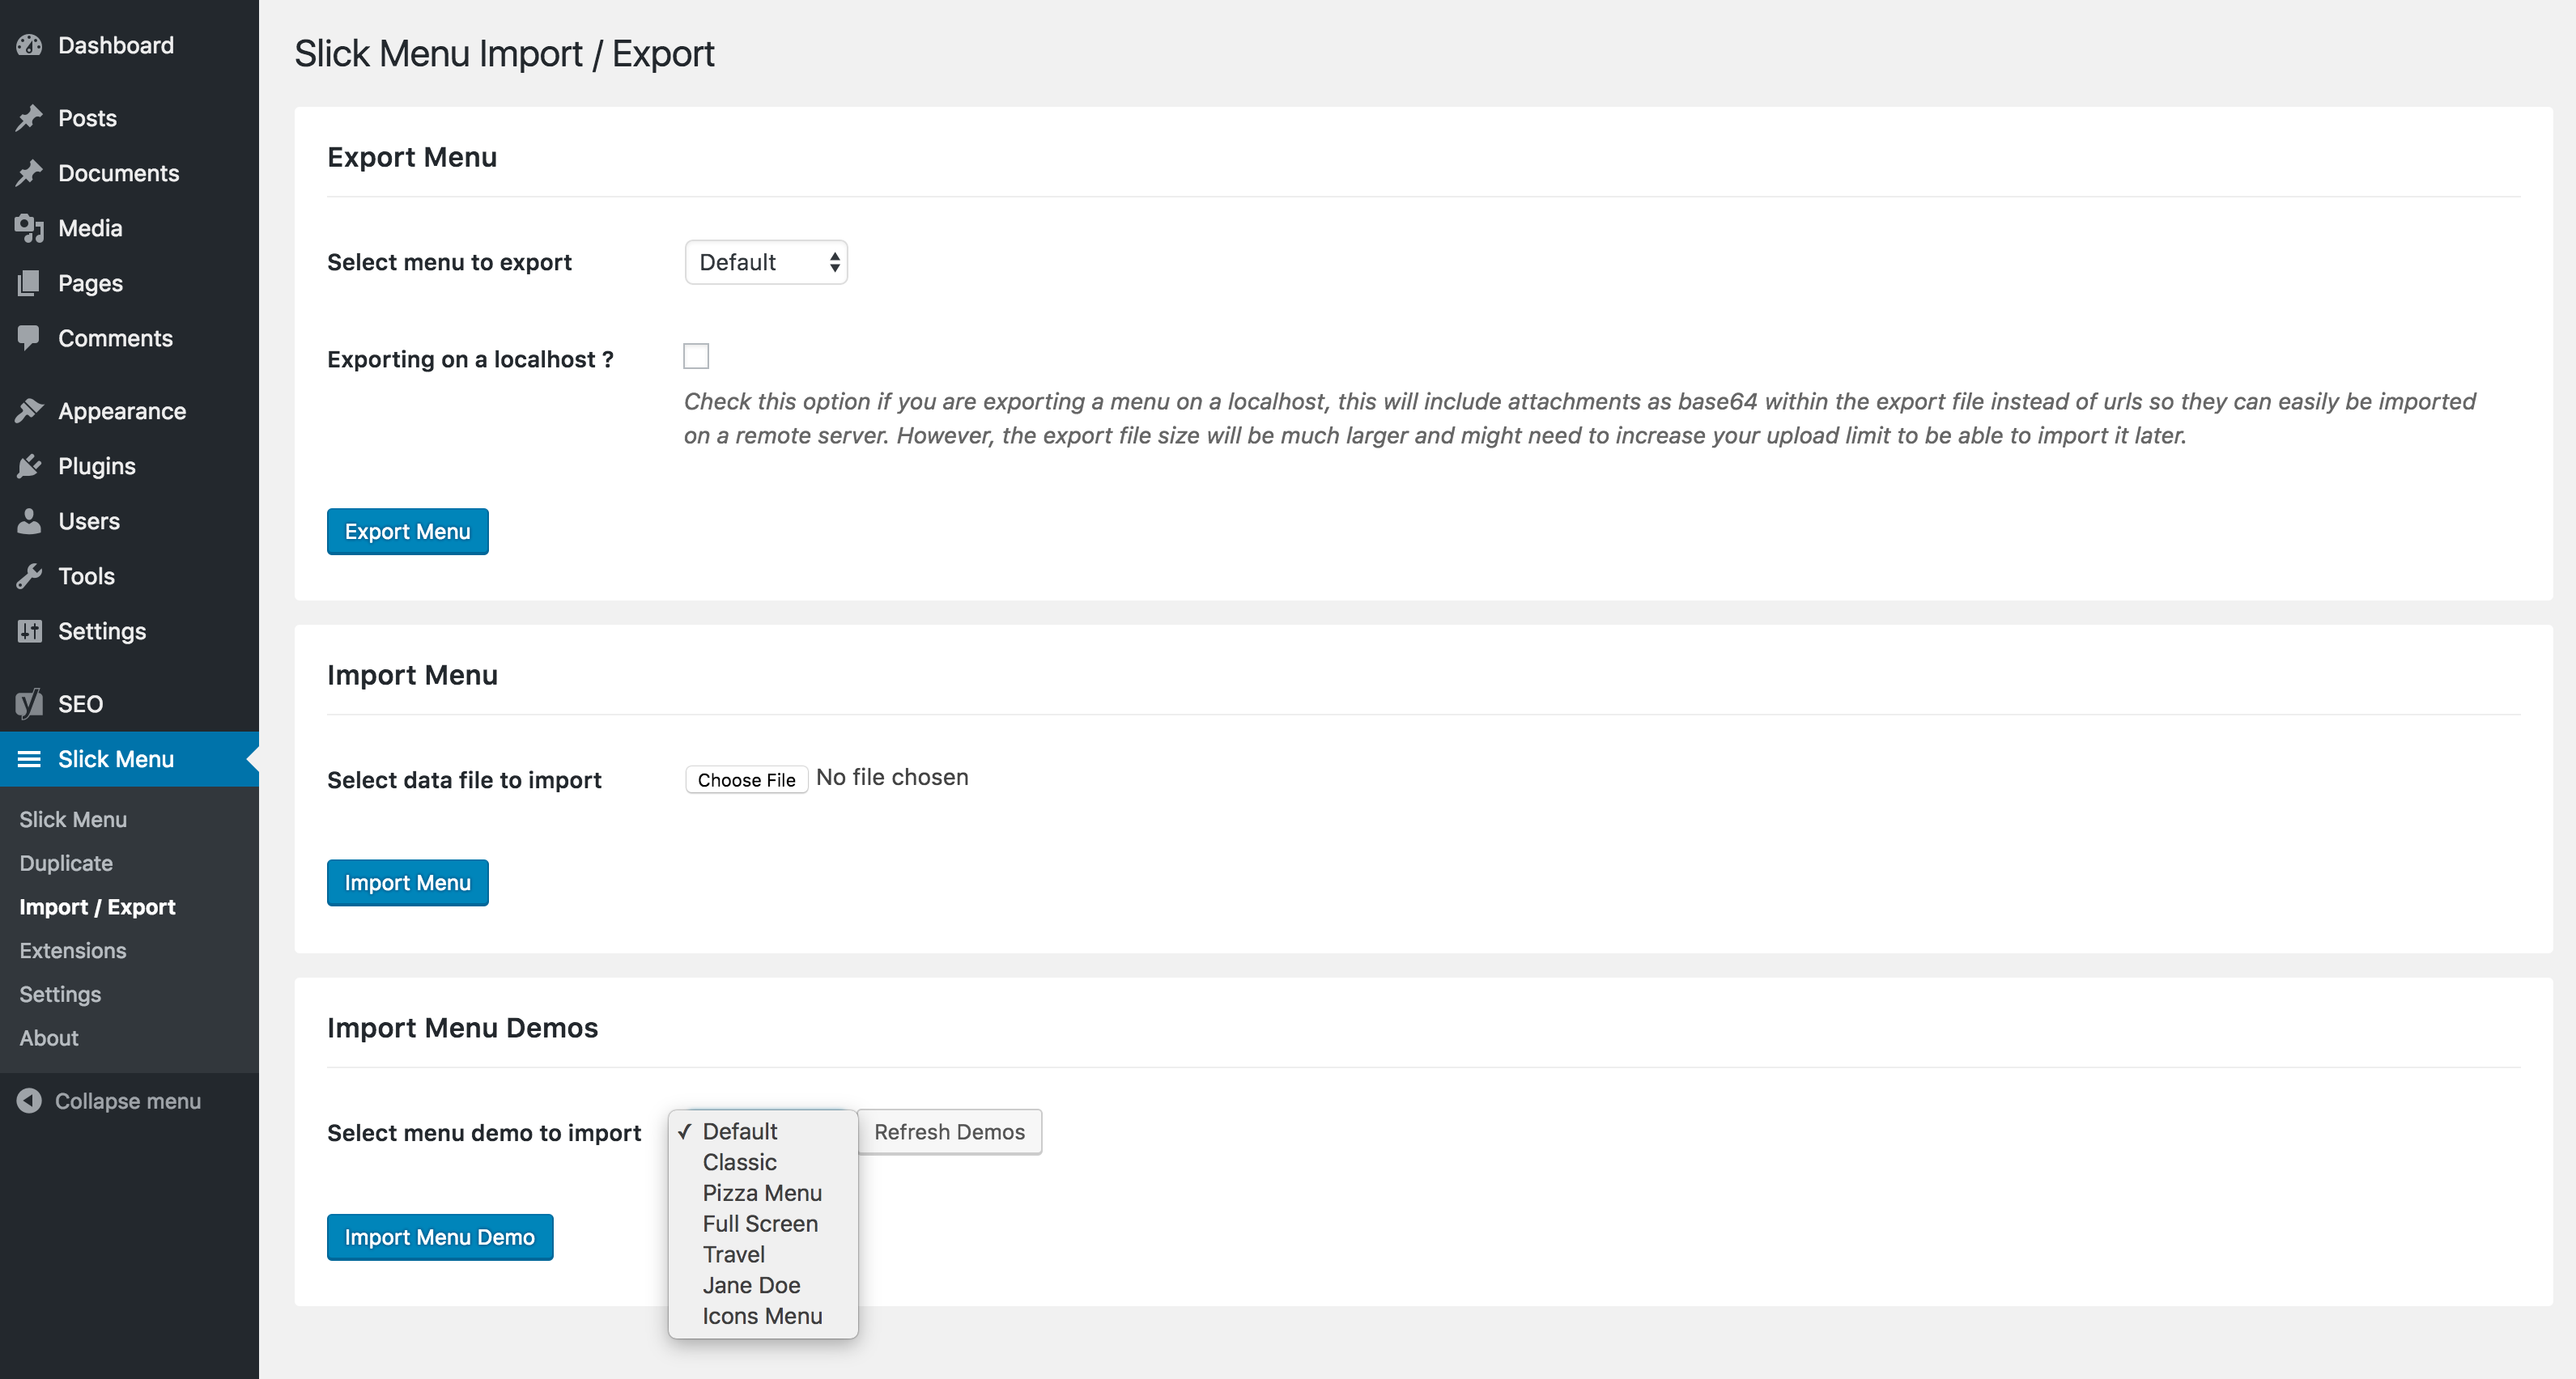
Task: Click the Dashboard gauge icon
Action: click(29, 45)
